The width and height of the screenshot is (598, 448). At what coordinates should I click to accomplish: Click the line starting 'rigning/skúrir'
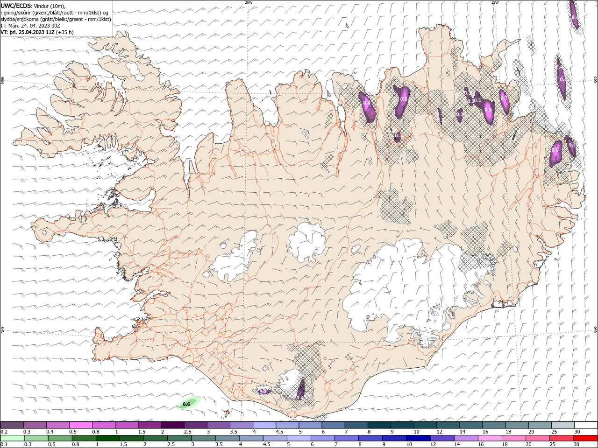[x=55, y=13]
